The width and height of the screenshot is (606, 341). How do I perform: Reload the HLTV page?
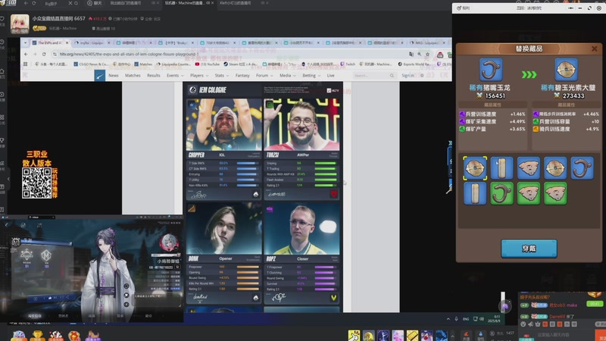(x=44, y=54)
